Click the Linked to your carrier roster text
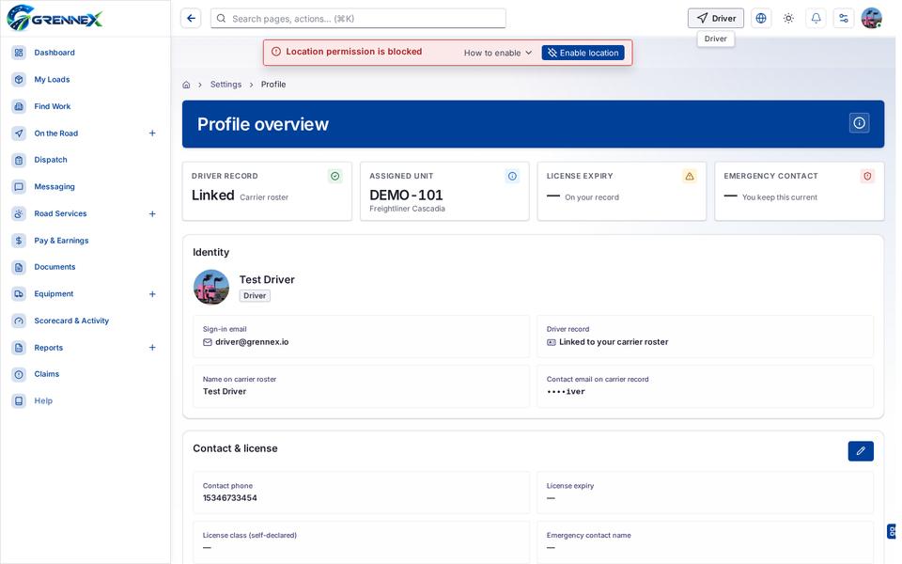Screen dimensions: 902x564 [614, 342]
